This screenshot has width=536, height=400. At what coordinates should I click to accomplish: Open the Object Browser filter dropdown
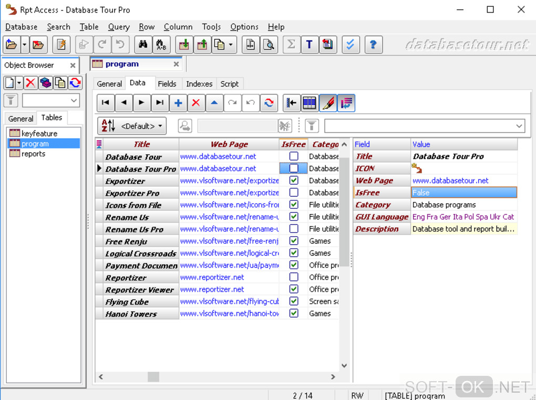[73, 101]
